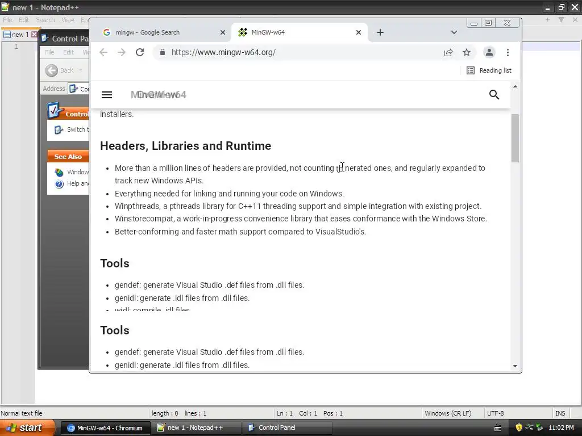Click the on-screen keyboard tray icon
The height and width of the screenshot is (436, 582).
[x=498, y=428]
